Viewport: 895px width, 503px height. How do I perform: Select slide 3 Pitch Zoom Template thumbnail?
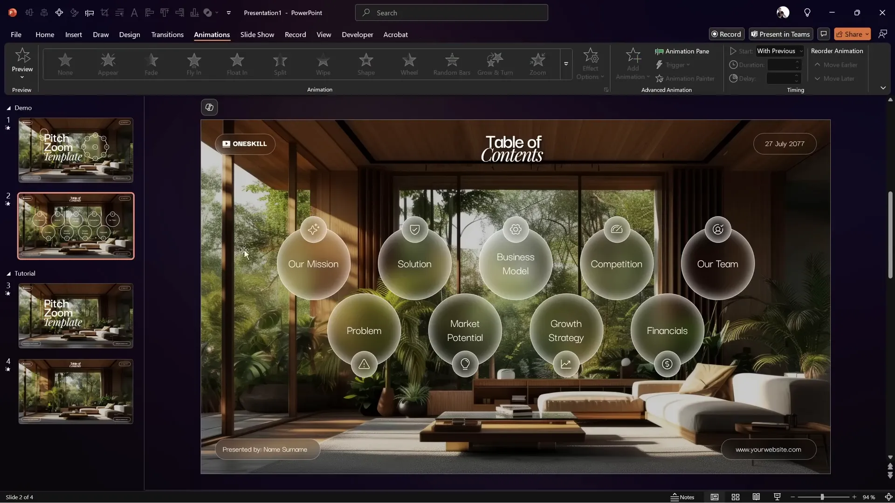click(x=76, y=315)
